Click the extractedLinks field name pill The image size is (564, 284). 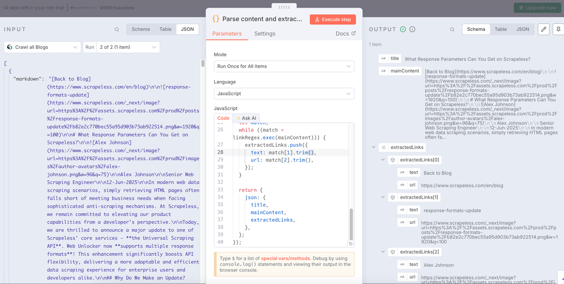point(402,147)
